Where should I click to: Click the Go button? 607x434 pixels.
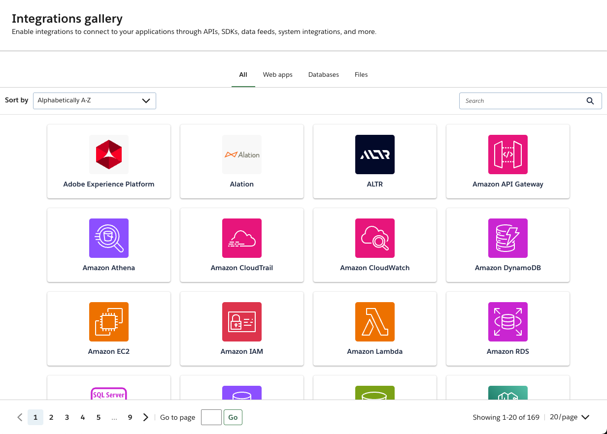click(x=233, y=417)
